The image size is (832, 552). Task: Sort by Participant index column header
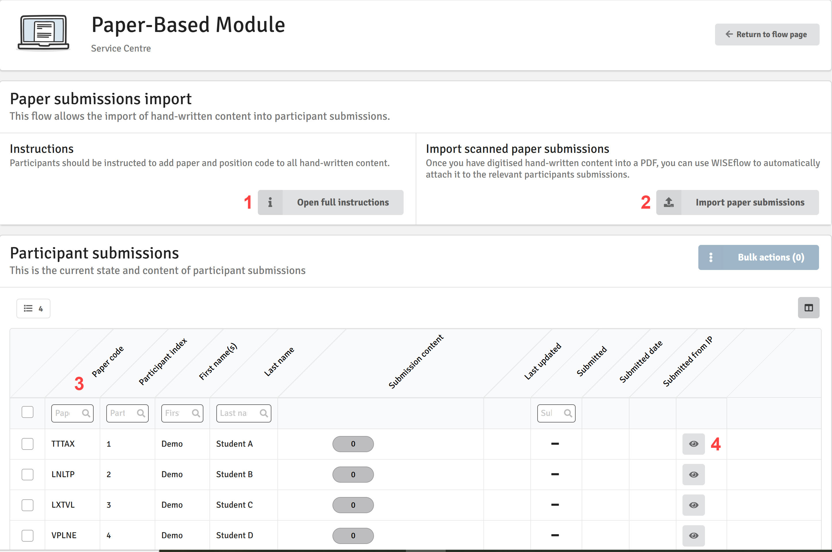[x=163, y=361]
